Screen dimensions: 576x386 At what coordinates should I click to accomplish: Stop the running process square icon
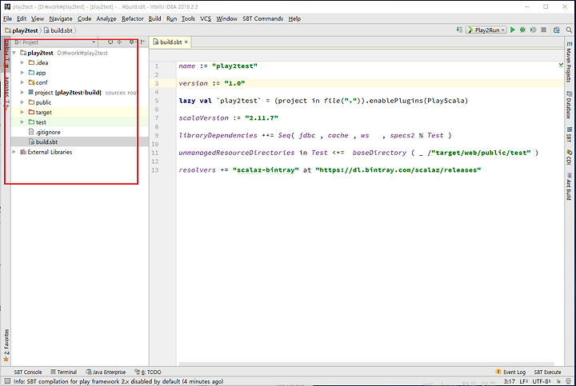coord(544,30)
